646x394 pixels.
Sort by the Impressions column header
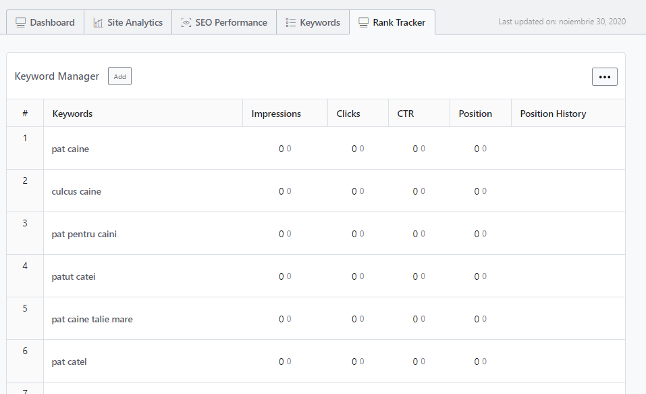276,114
